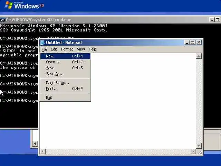Close the File menu by clicking File

pyautogui.click(x=44, y=49)
